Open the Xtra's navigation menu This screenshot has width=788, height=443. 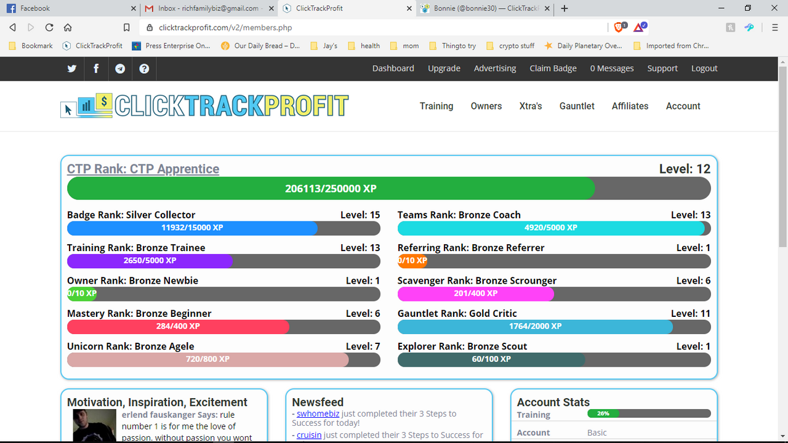(x=531, y=106)
